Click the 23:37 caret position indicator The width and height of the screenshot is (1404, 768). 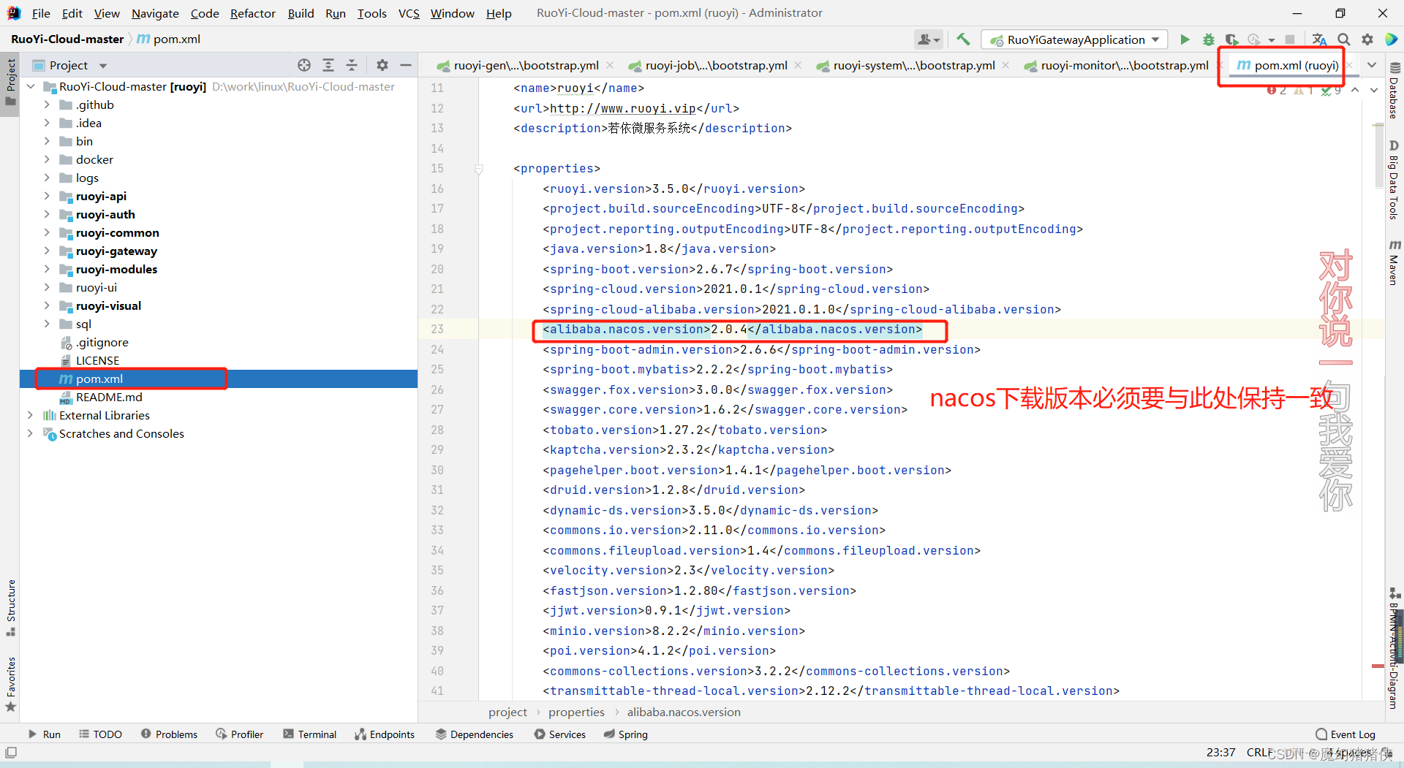[1220, 752]
